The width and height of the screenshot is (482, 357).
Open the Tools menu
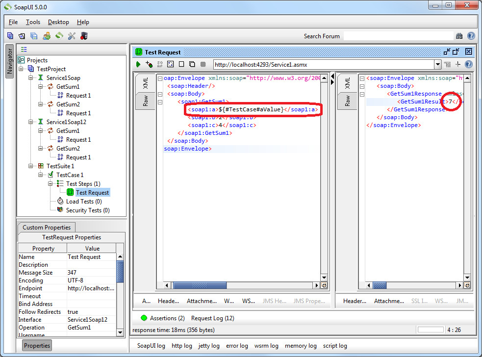coord(33,22)
